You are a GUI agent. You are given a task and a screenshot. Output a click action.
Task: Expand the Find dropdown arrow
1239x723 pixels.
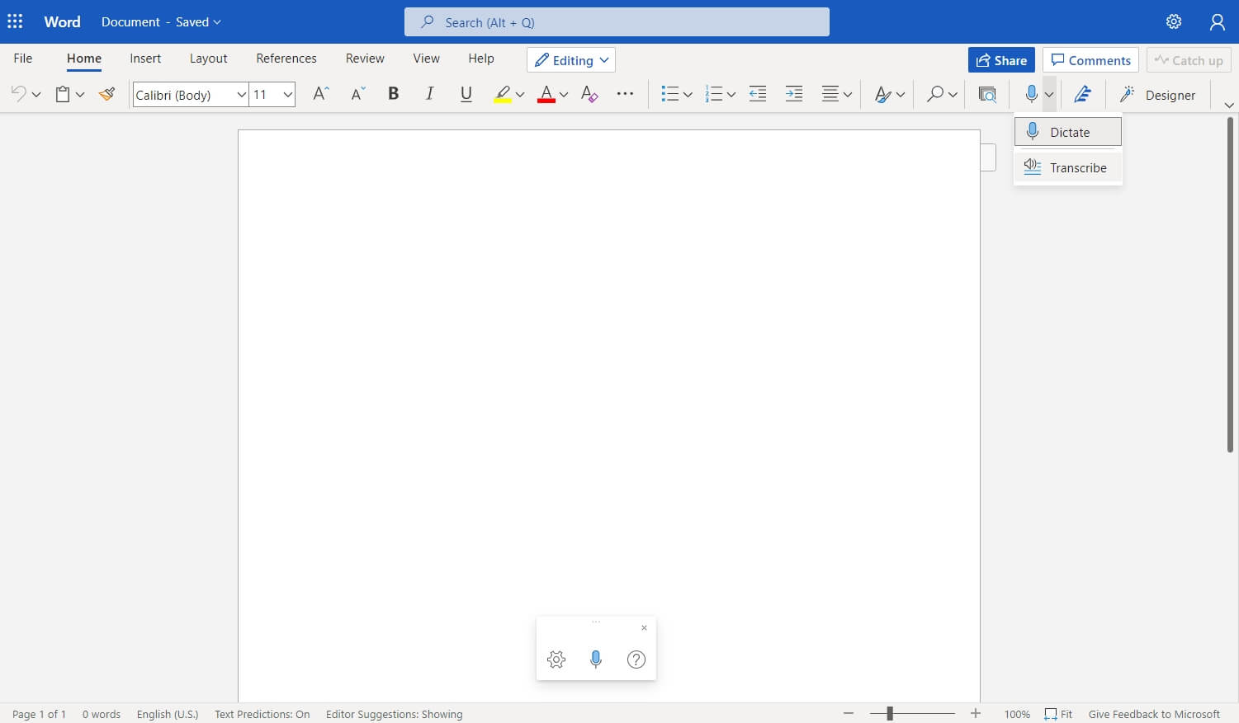[953, 95]
